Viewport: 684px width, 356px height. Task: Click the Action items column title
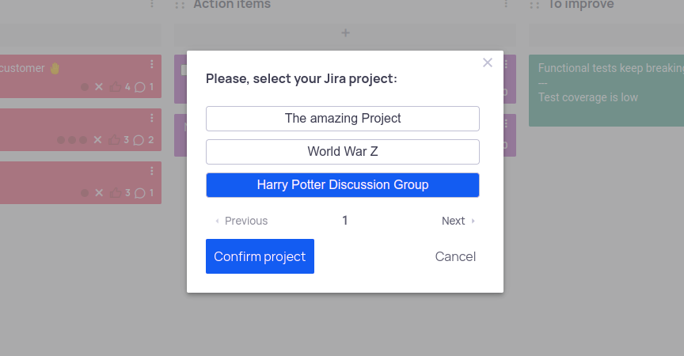click(x=232, y=5)
